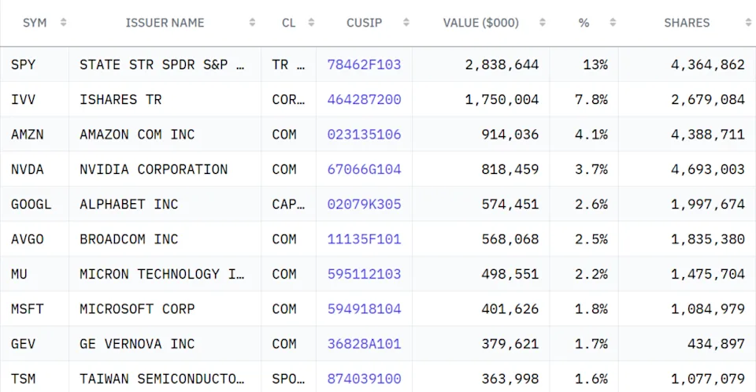Click issuer name STATE STR SPDR S&P
756x392 pixels.
[162, 65]
